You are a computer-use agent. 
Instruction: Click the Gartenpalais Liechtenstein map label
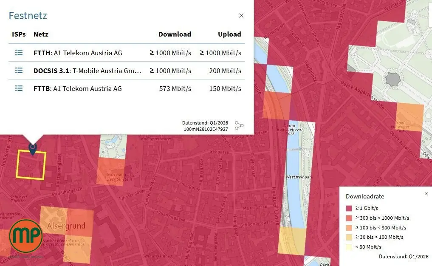(119, 177)
